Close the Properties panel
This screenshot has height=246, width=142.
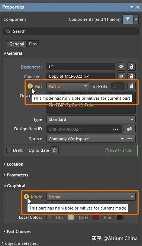(x=138, y=7)
